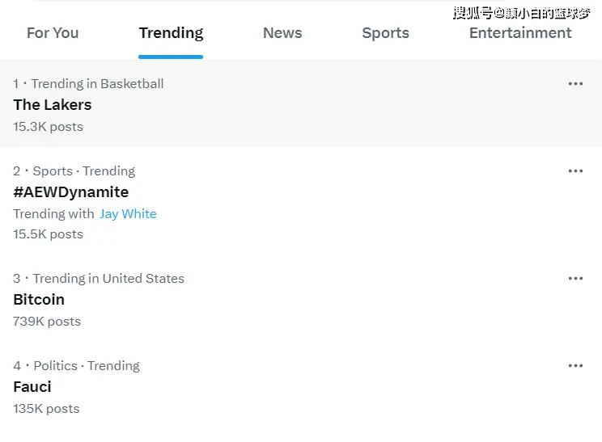Viewport: 602px width, 442px height.
Task: Click the 135K posts count
Action: (46, 409)
